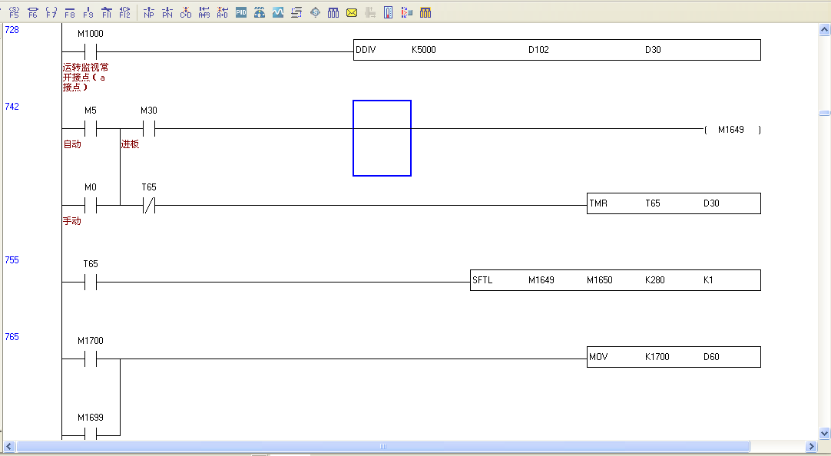Click the normally closed T65 contact
This screenshot has height=456, width=831.
149,205
